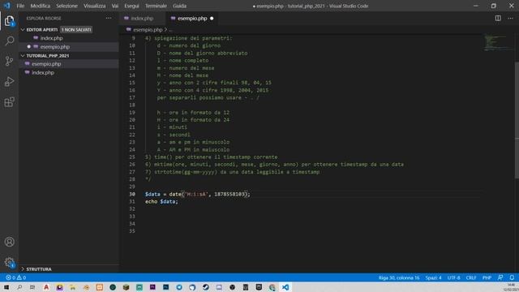
Task: Click the 'H:i:sA' format string
Action: tap(196, 194)
